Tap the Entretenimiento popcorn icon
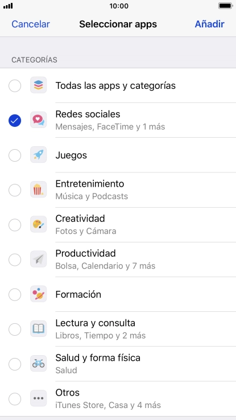Viewport: 236px width, 420px height. tap(39, 190)
